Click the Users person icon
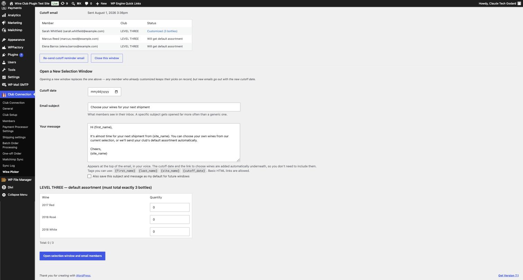 pos(4,62)
